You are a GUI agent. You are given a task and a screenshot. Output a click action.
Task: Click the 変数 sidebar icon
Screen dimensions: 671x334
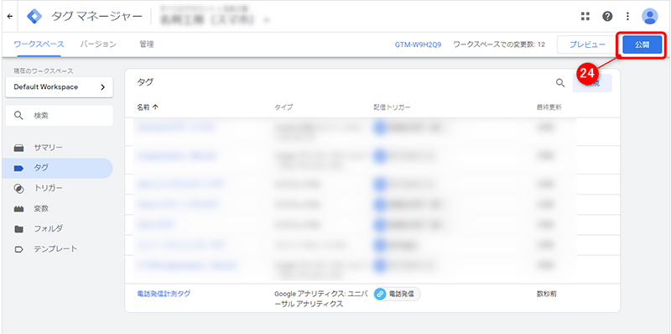(x=18, y=209)
